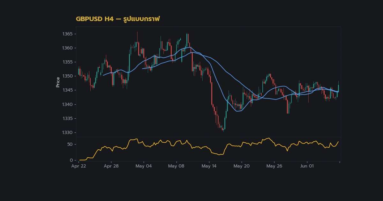This screenshot has width=383, height=201.
Task: Click the Apr 22 date label
Action: click(79, 166)
